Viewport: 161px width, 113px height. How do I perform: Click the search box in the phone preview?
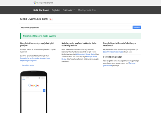click(x=33, y=90)
